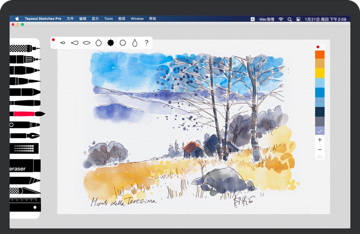Screen dimensions: 360x234
Task: Remove a color with minus button
Action: coord(320,149)
